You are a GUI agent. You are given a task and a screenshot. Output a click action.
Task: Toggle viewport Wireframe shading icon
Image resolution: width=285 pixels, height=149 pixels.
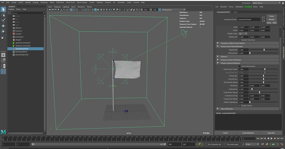click(92, 9)
